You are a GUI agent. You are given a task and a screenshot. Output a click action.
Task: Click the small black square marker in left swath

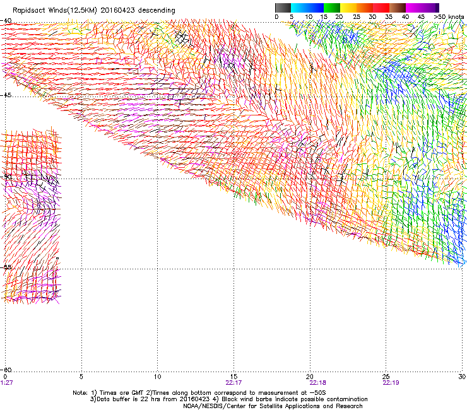tap(57, 258)
